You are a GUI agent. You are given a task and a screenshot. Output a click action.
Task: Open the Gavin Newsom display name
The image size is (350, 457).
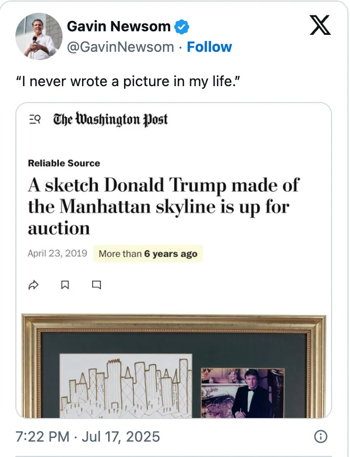click(119, 26)
